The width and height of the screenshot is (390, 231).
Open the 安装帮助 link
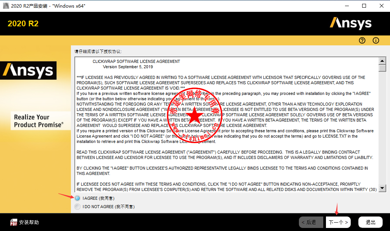coord(29,222)
